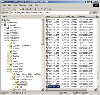Image resolution: width=100 pixels, height=95 pixels.
Task: Sort by the Name column header
Action: tap(52, 17)
